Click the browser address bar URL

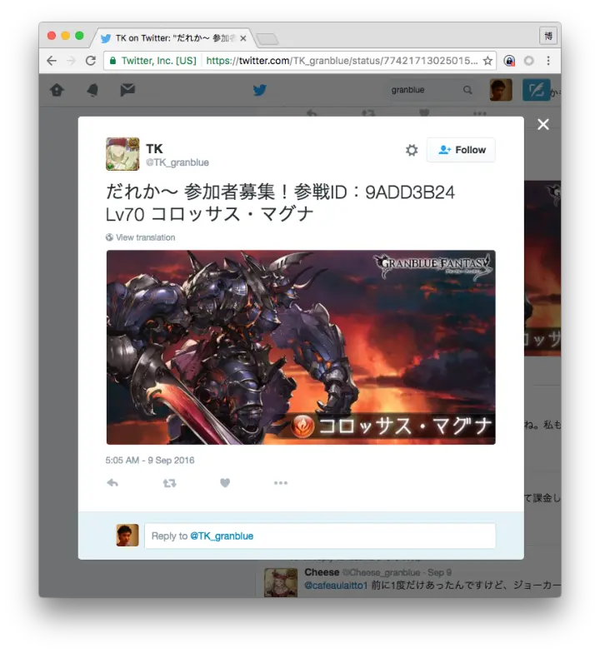pyautogui.click(x=342, y=61)
